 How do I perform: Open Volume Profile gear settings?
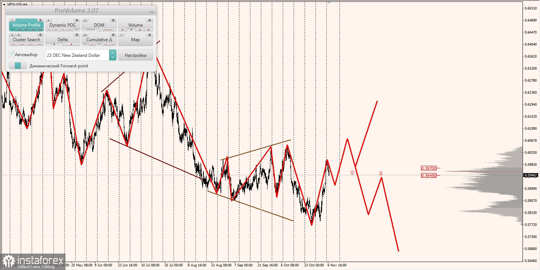click(x=40, y=20)
